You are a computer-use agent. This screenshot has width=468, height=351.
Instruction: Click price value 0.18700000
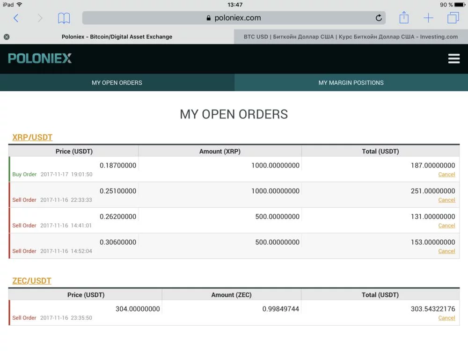[118, 165]
